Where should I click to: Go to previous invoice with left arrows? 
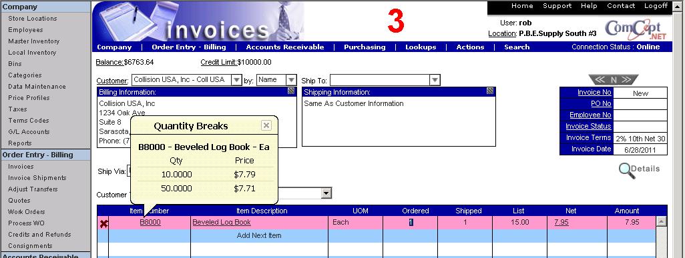[600, 80]
